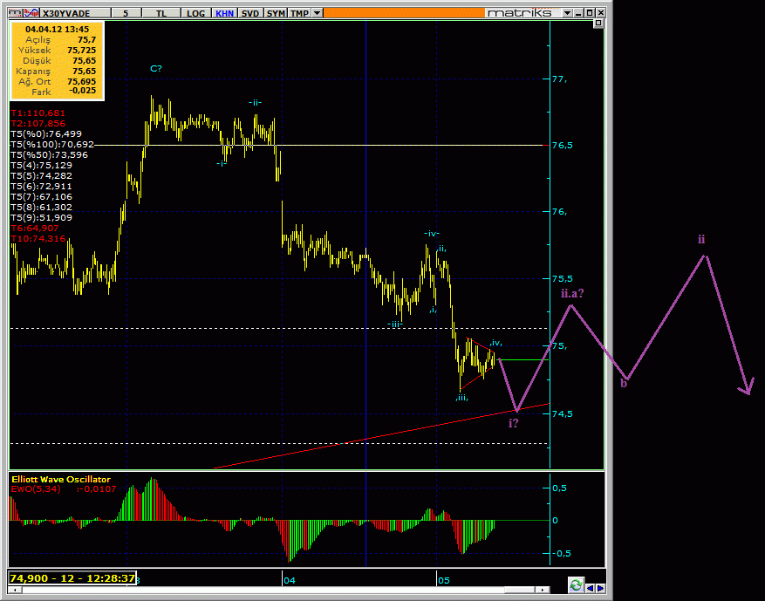Toggle LOG scale mode

[x=195, y=13]
